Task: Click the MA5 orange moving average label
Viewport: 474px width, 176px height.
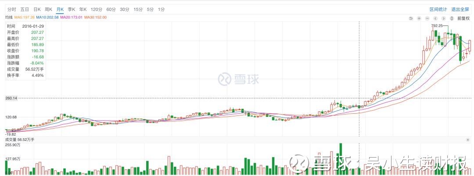Action: (24, 17)
